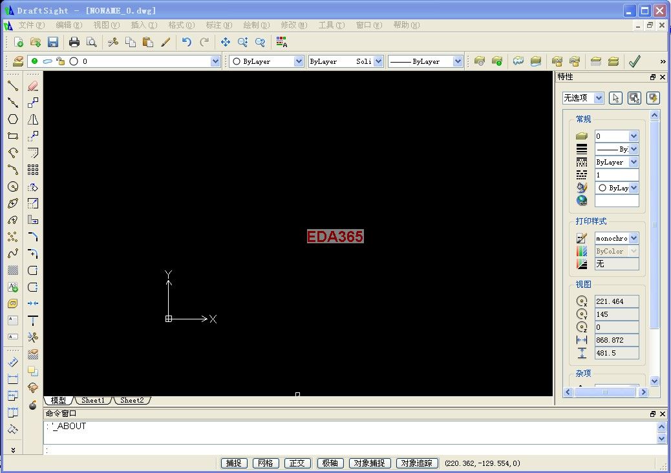Save the drawing with floppy icon
The height and width of the screenshot is (473, 671).
coord(52,42)
